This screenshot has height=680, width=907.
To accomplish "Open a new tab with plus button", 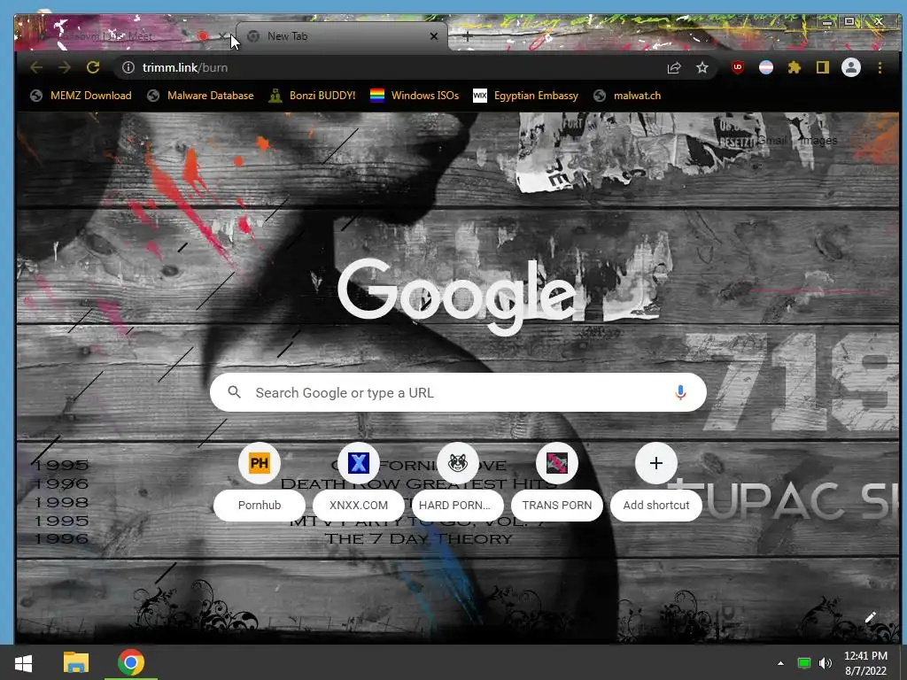I will tap(468, 35).
